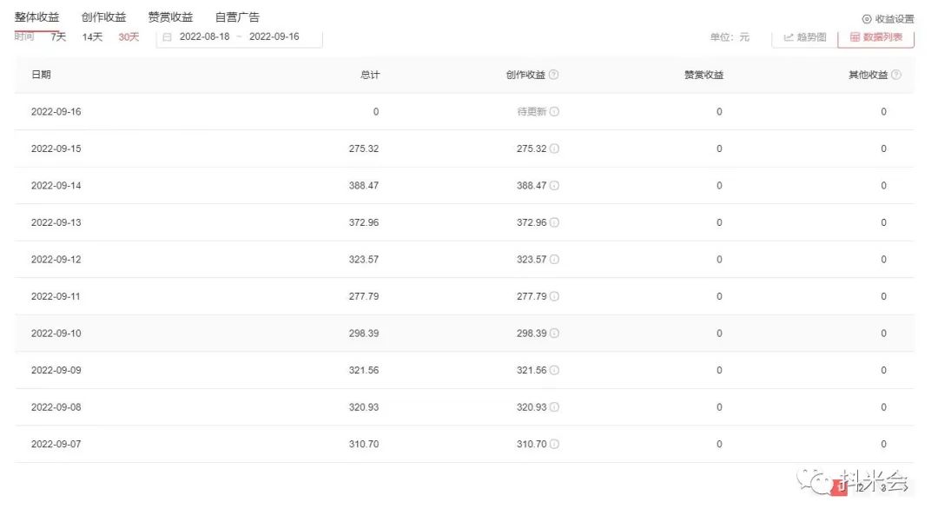Expand details for 2022-09-15 earnings via its icon
The image size is (938, 522).
[x=556, y=149]
